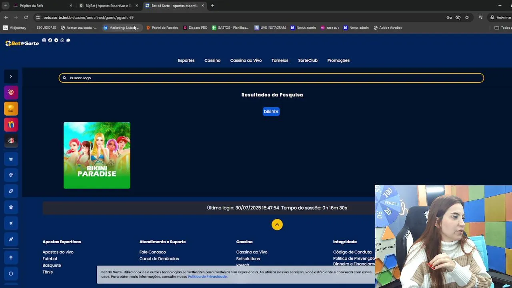Select the airplane icon in sidebar

[11, 223]
